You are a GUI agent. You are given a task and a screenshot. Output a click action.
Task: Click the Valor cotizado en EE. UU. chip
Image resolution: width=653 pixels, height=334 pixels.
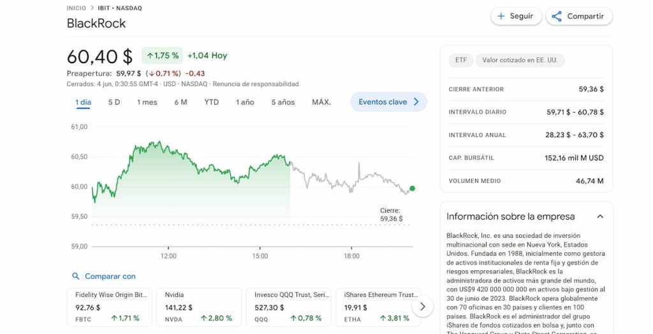(520, 61)
